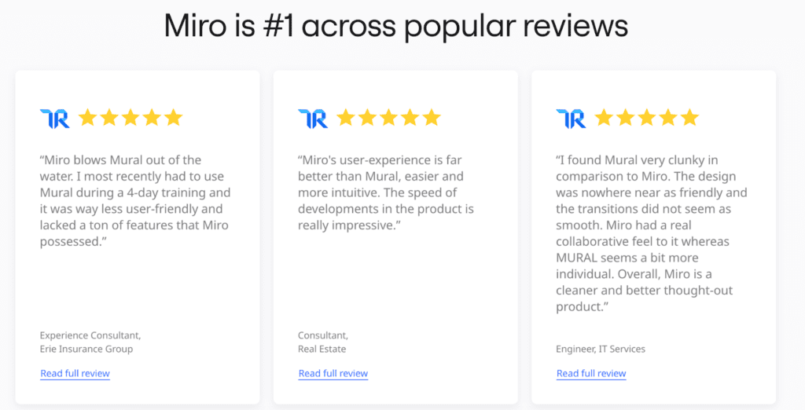805x410 pixels.
Task: Click the middle star in the IT Services review
Action: (x=647, y=118)
